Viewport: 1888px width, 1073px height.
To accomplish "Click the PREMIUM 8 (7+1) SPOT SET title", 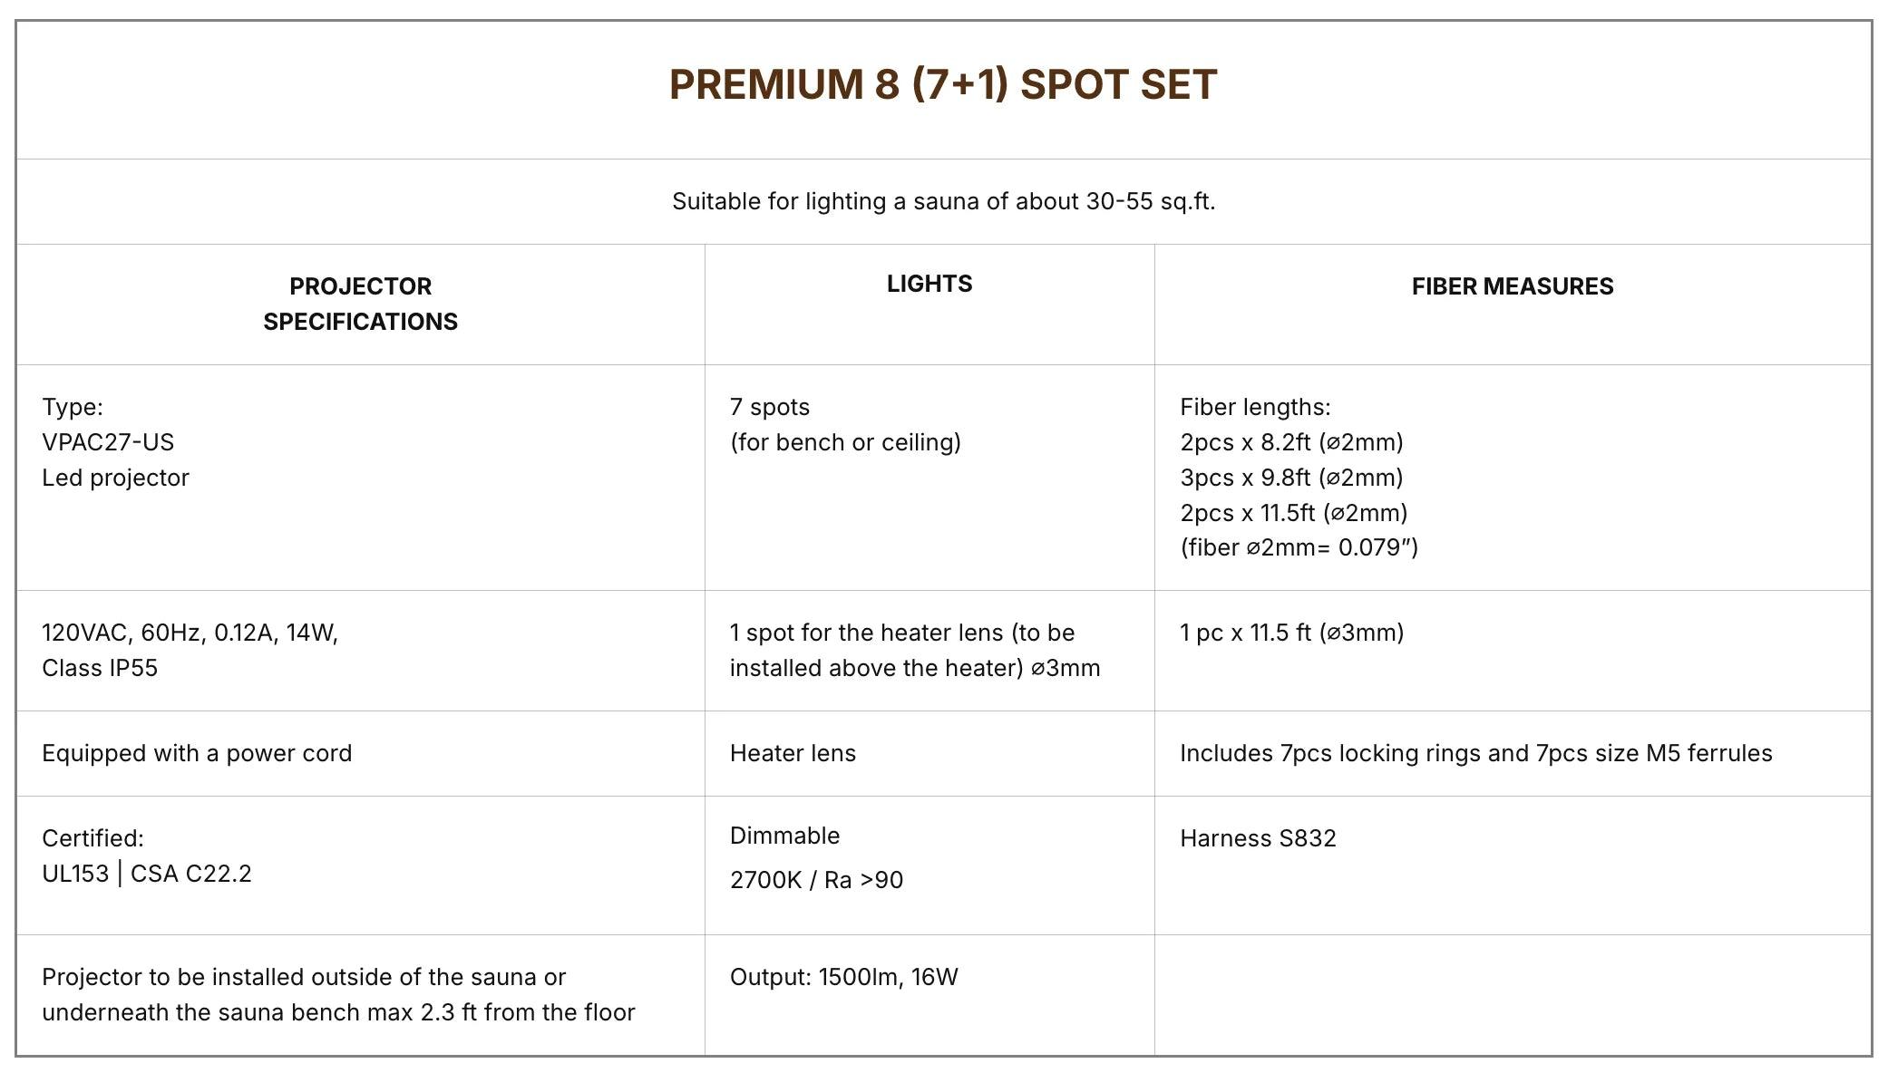I will [x=943, y=84].
